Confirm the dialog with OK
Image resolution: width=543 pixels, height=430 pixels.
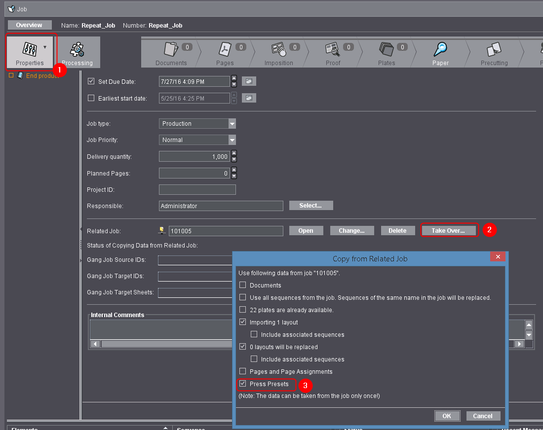click(447, 416)
